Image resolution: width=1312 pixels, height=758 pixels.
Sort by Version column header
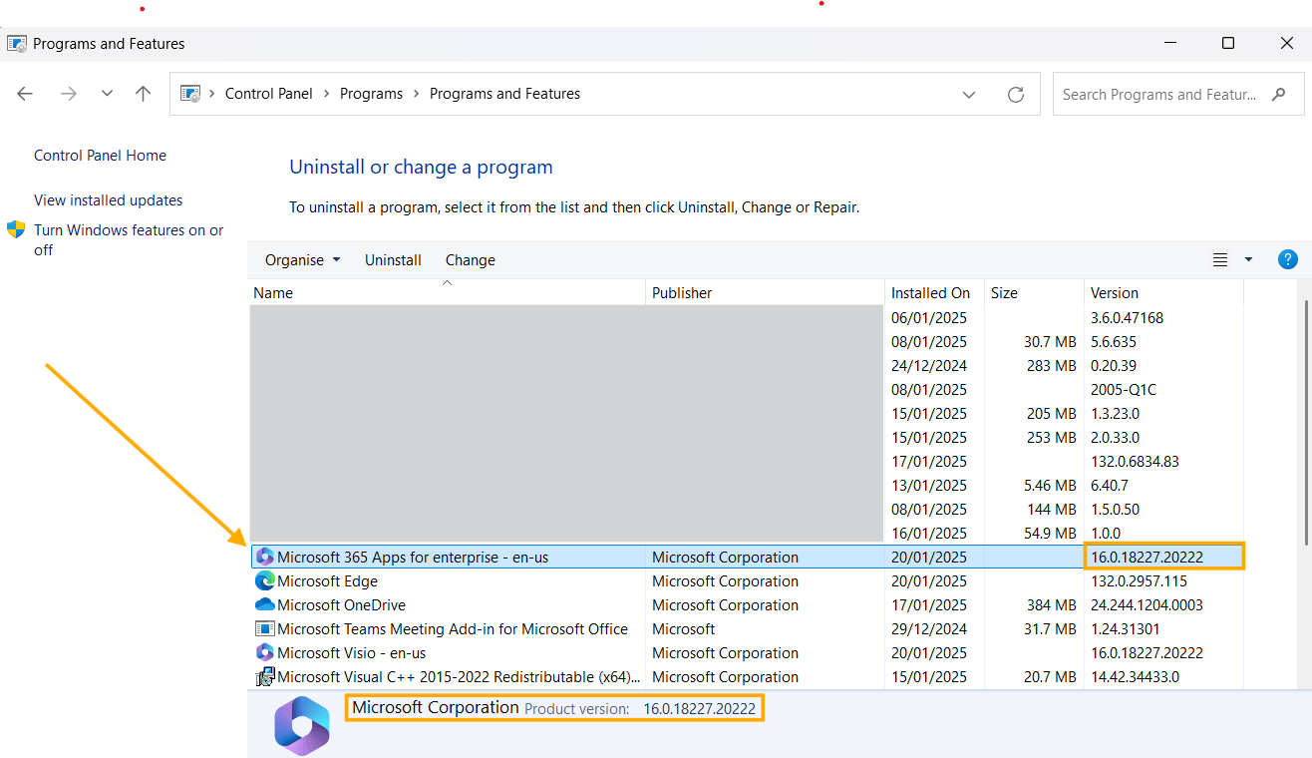coord(1163,292)
